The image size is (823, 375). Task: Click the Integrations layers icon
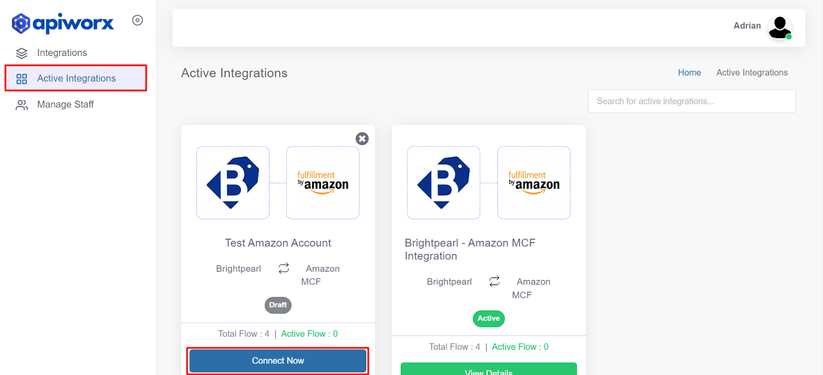coord(22,53)
